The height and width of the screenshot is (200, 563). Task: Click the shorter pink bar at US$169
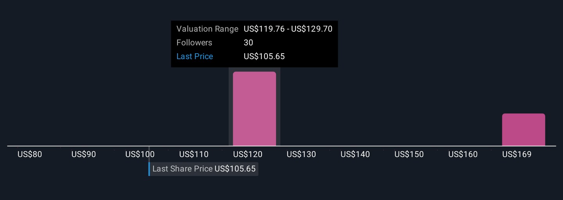click(523, 130)
